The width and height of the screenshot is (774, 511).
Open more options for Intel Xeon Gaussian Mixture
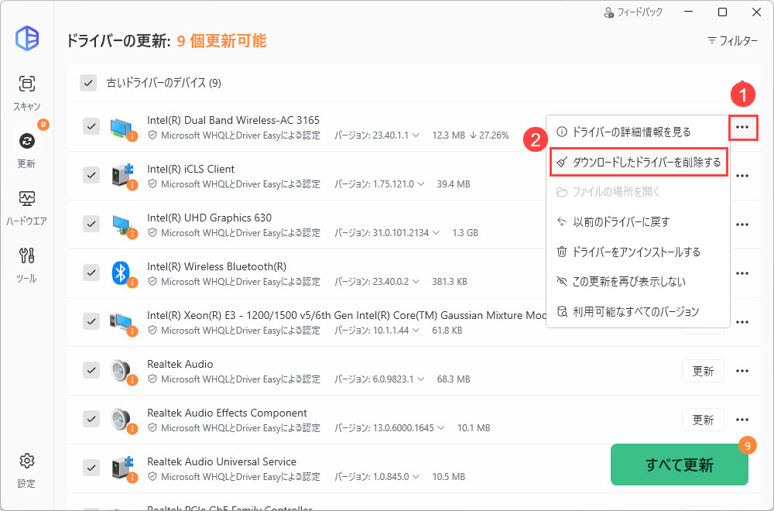[x=742, y=322]
